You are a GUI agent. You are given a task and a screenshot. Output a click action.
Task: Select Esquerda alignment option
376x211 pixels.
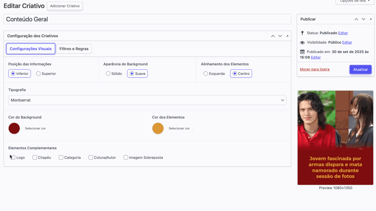coord(206,74)
